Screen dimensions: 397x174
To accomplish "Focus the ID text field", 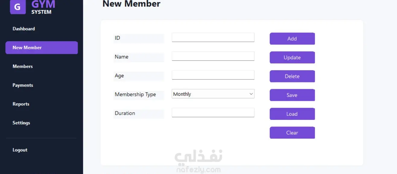I will tap(213, 37).
